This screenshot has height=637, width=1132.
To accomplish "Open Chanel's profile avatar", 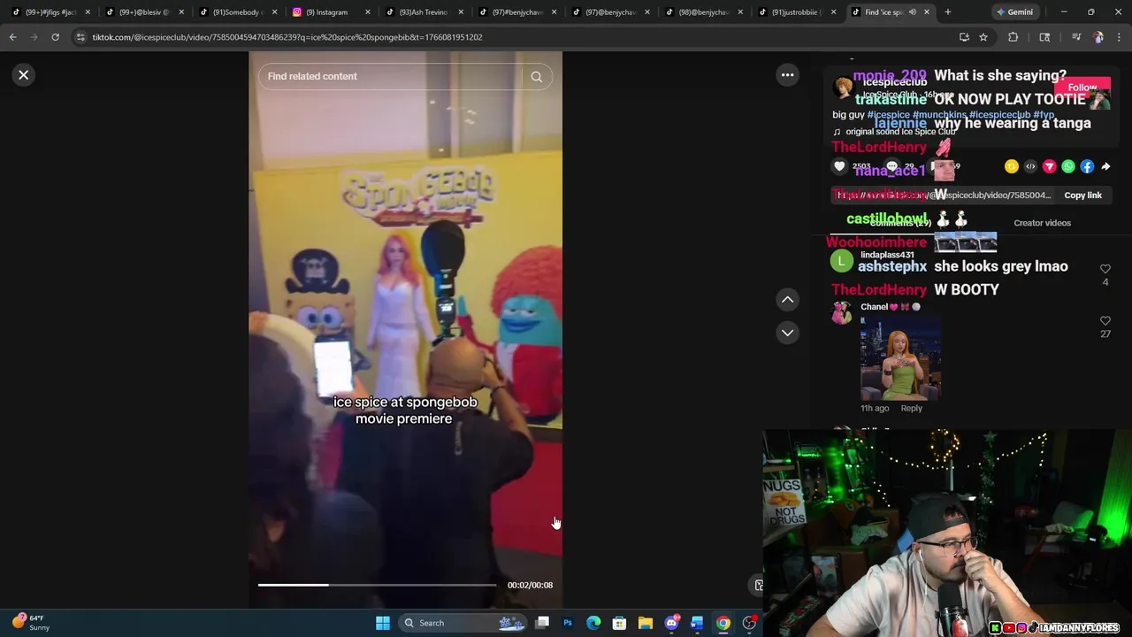I will (x=842, y=312).
